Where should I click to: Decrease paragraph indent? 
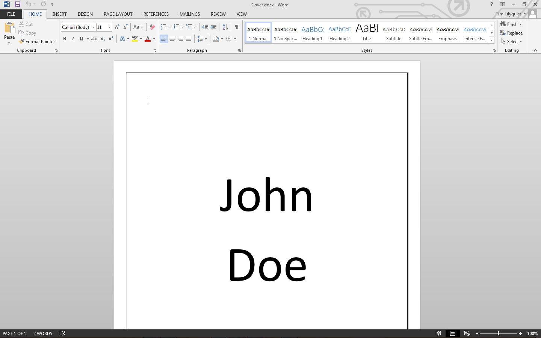coord(205,27)
